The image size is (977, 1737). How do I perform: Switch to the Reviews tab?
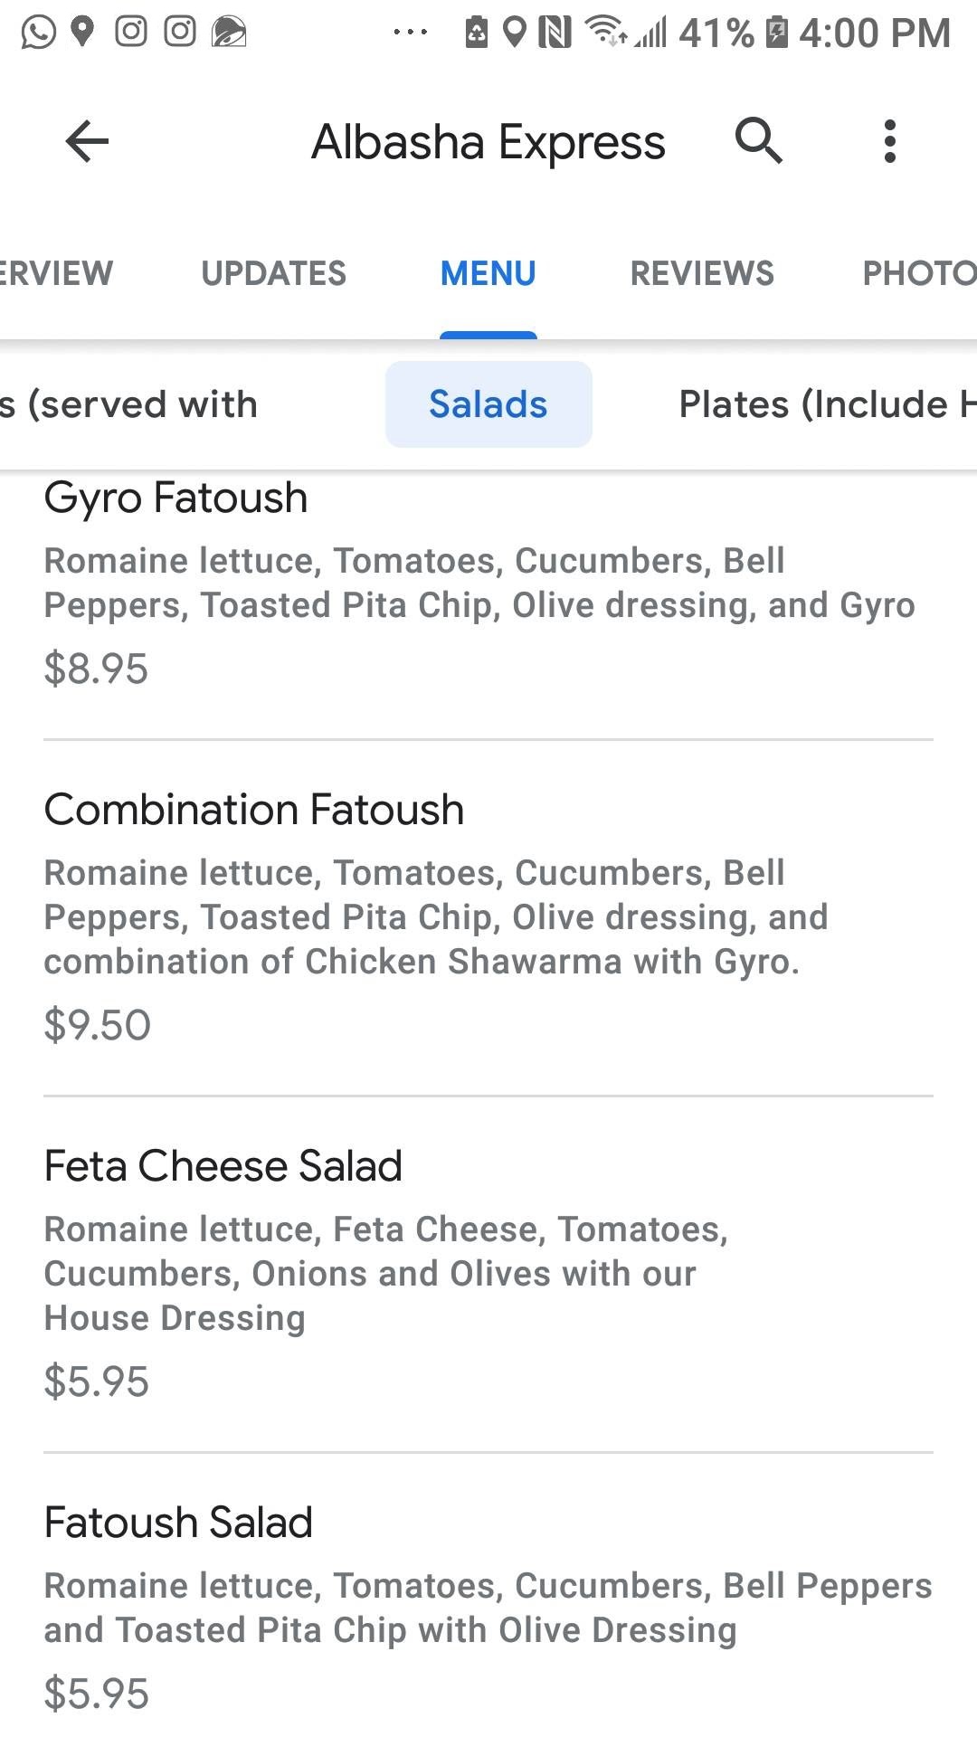pyautogui.click(x=702, y=273)
